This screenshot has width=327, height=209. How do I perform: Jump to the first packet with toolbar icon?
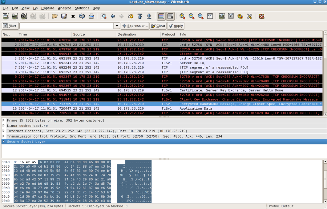pyautogui.click(x=139, y=16)
